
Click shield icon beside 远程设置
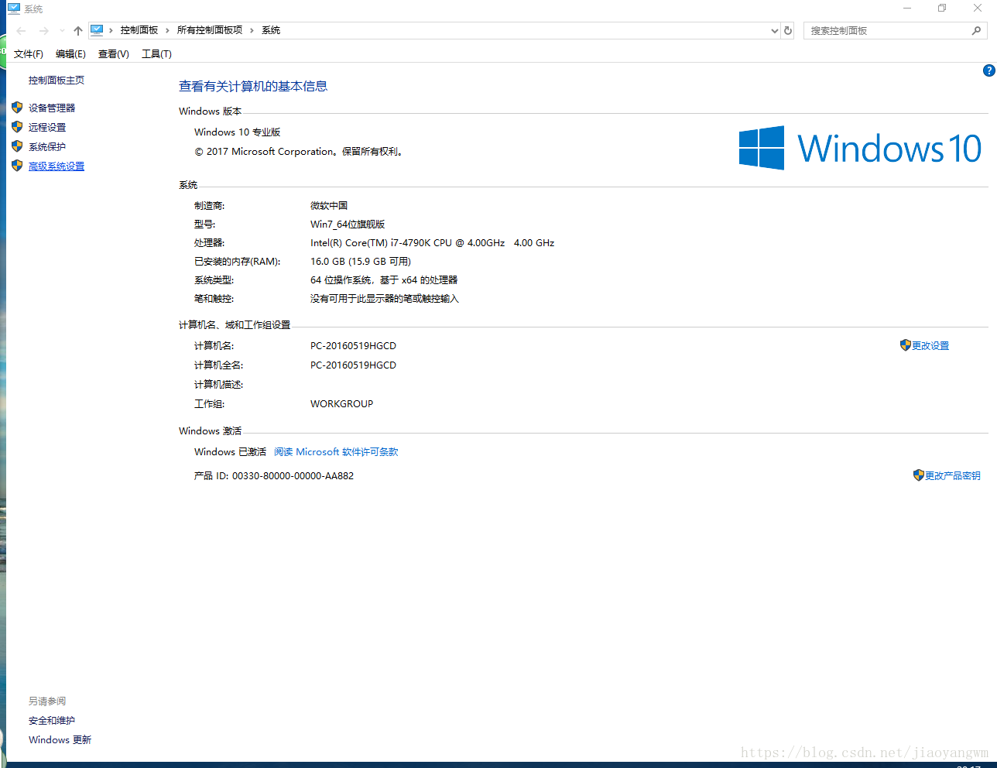point(17,127)
